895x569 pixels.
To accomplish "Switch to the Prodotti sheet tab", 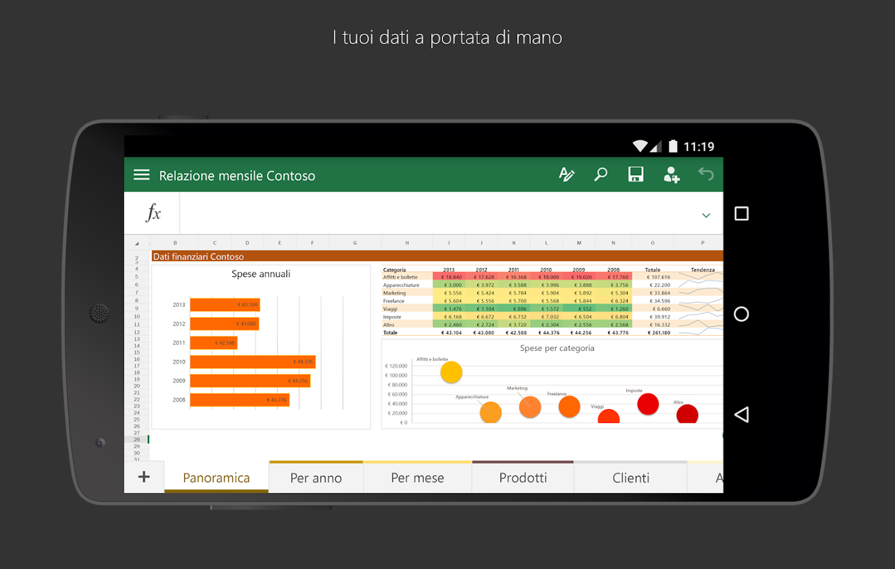I will point(523,478).
